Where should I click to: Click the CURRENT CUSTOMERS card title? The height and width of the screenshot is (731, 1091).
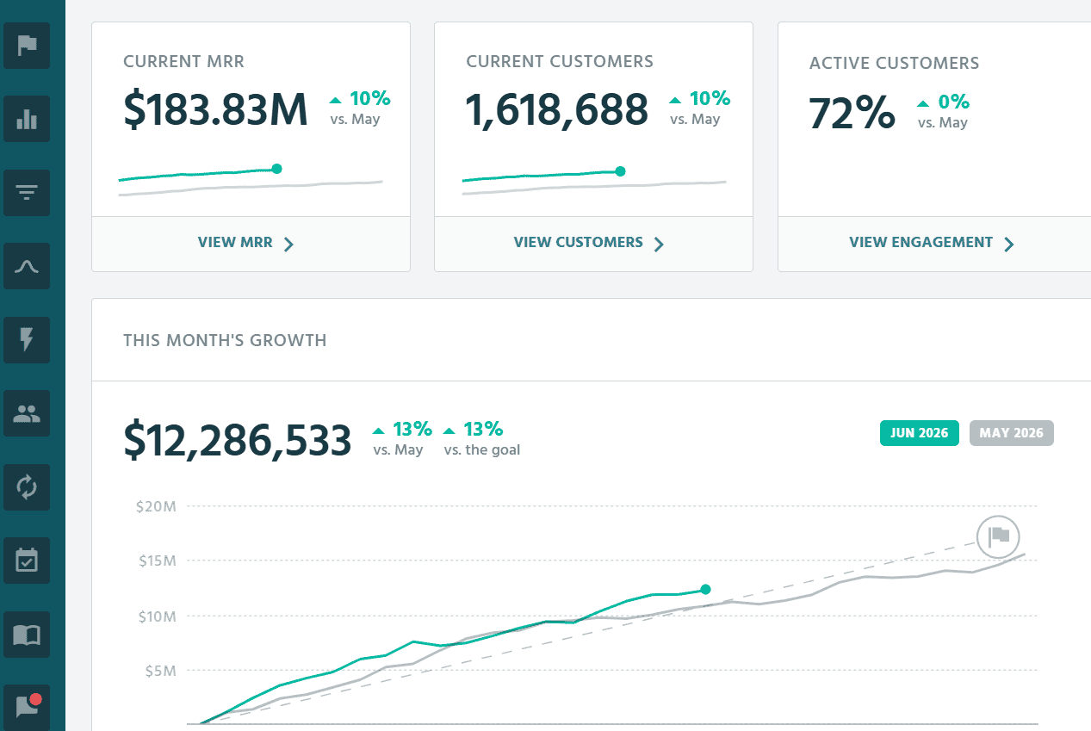point(560,62)
